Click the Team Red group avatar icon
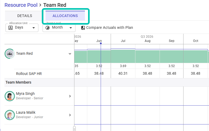The width and height of the screenshot is (209, 131). click(x=10, y=54)
